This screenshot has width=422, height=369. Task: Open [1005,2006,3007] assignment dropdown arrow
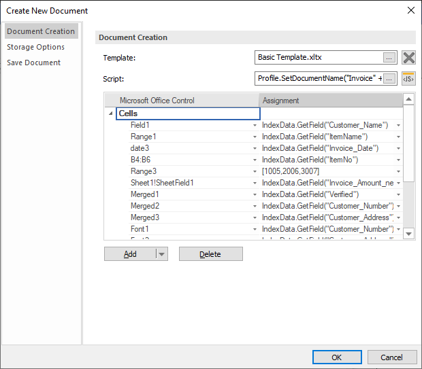point(398,171)
